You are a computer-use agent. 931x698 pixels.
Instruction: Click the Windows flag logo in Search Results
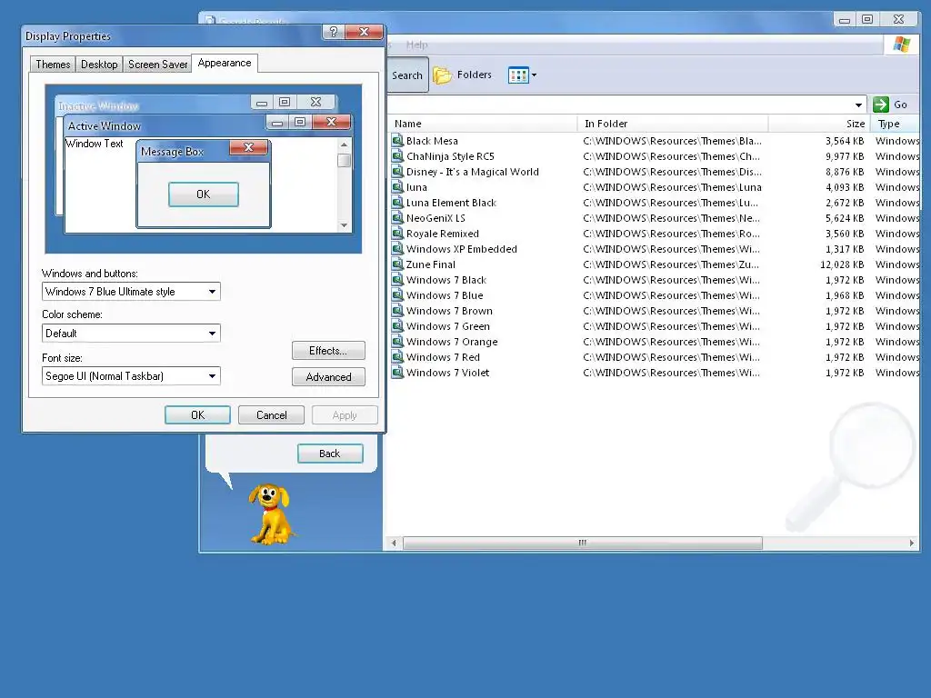901,45
